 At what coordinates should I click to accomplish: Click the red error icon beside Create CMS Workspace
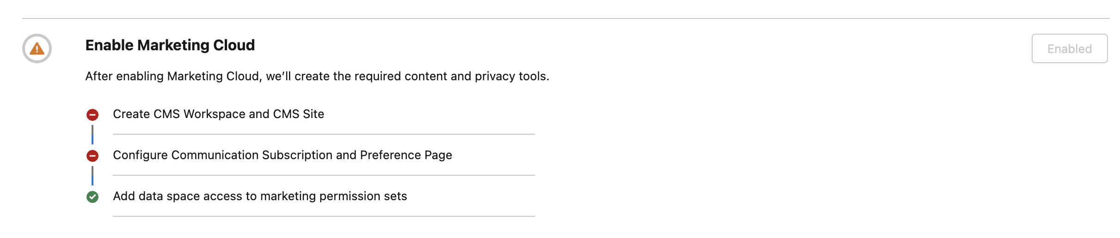(x=92, y=114)
